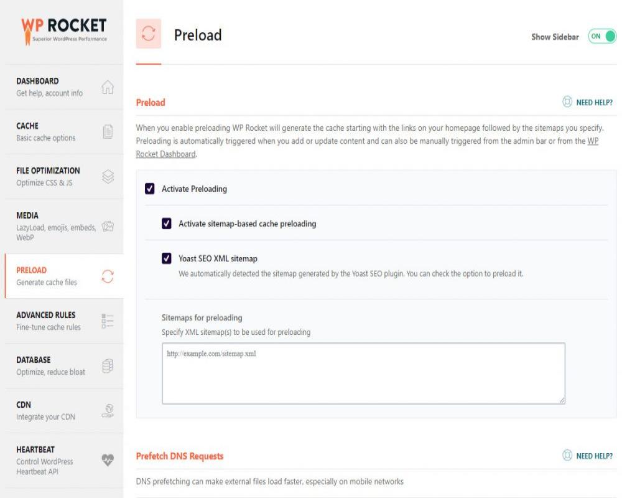Select the Preload menu item in sidebar
Screen dimensions: 622x498
click(x=47, y=276)
